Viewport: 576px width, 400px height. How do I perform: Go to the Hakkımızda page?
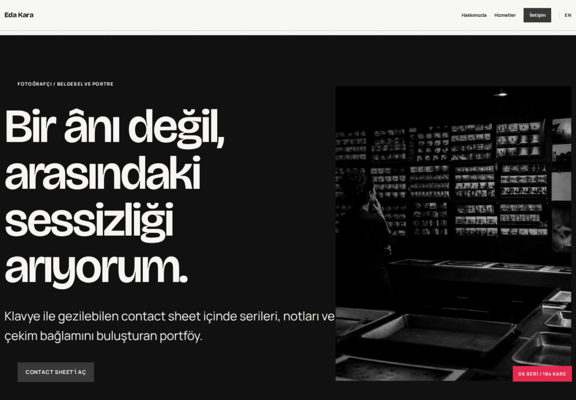474,15
